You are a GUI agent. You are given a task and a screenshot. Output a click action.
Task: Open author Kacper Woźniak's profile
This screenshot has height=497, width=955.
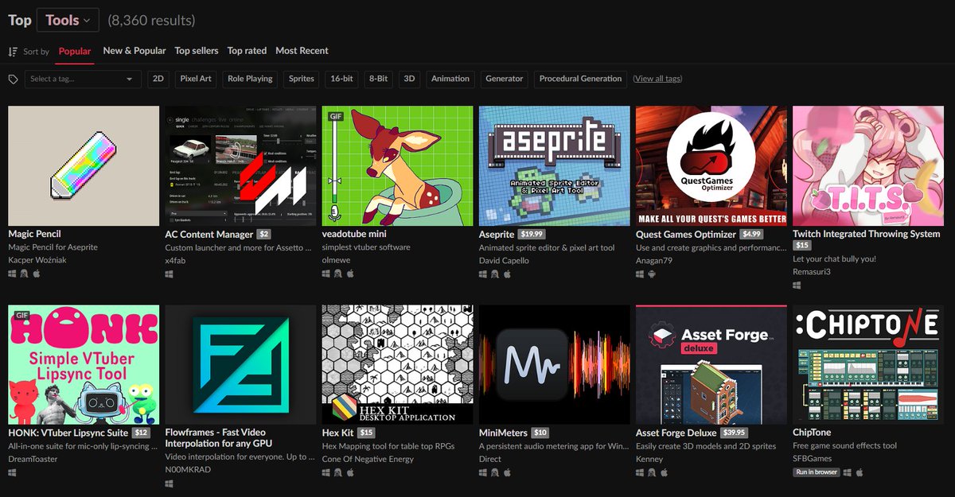(39, 261)
